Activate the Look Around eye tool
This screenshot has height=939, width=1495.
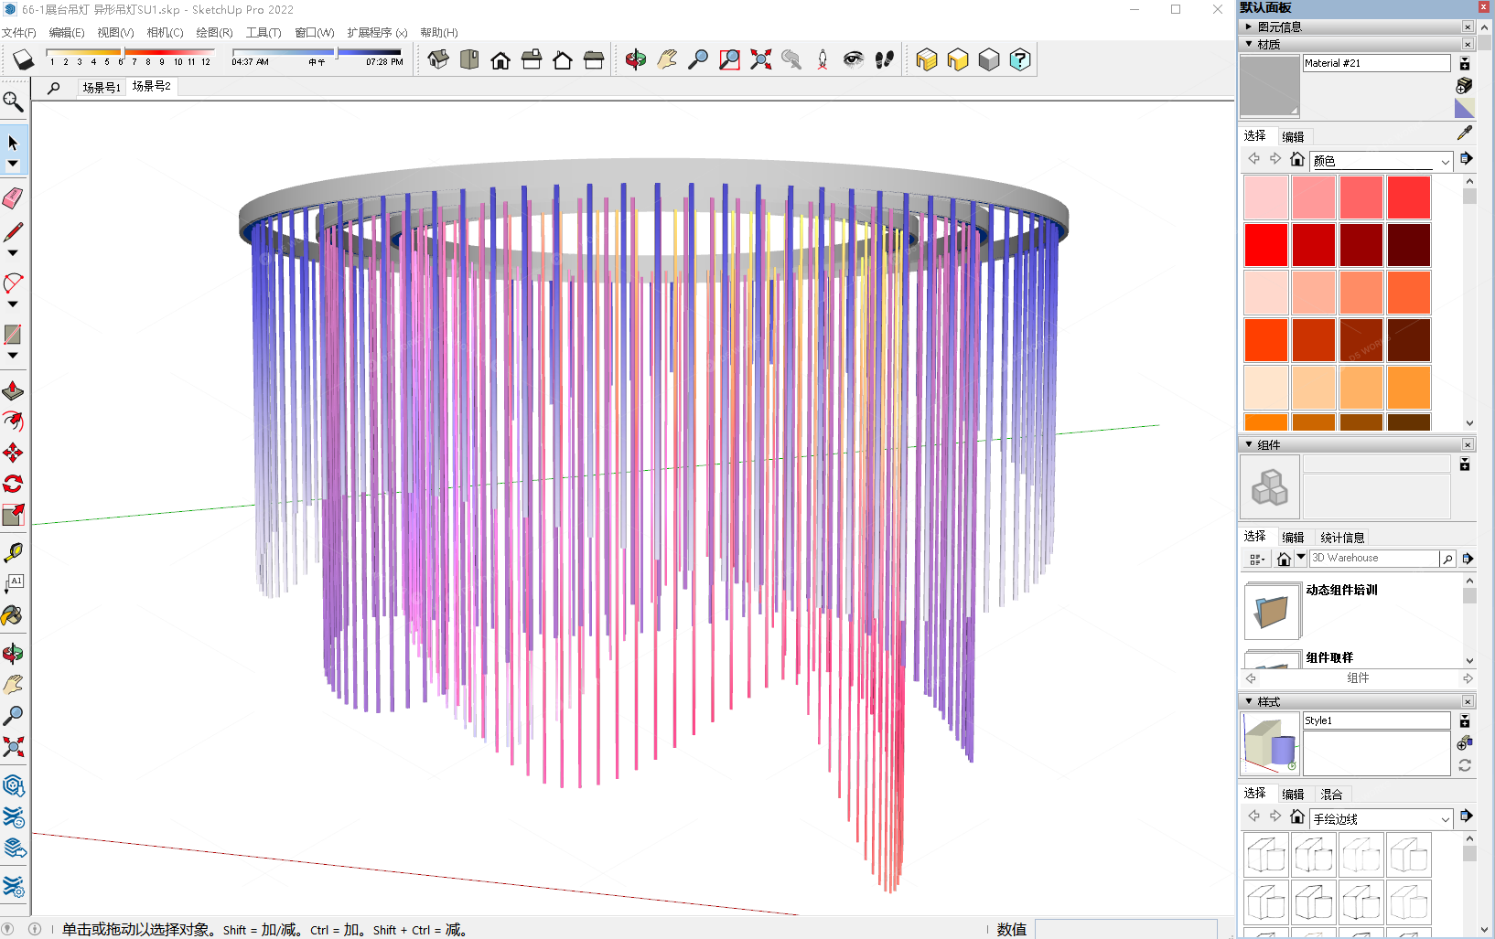(854, 60)
